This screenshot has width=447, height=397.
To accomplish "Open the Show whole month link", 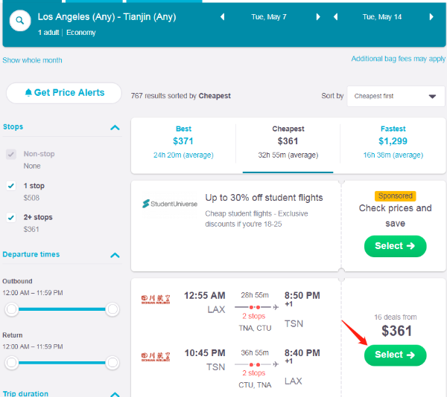I will 33,60.
